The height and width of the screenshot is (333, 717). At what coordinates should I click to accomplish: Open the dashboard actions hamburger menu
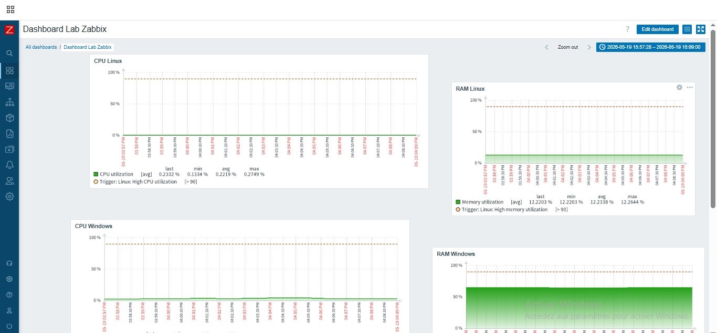point(687,29)
